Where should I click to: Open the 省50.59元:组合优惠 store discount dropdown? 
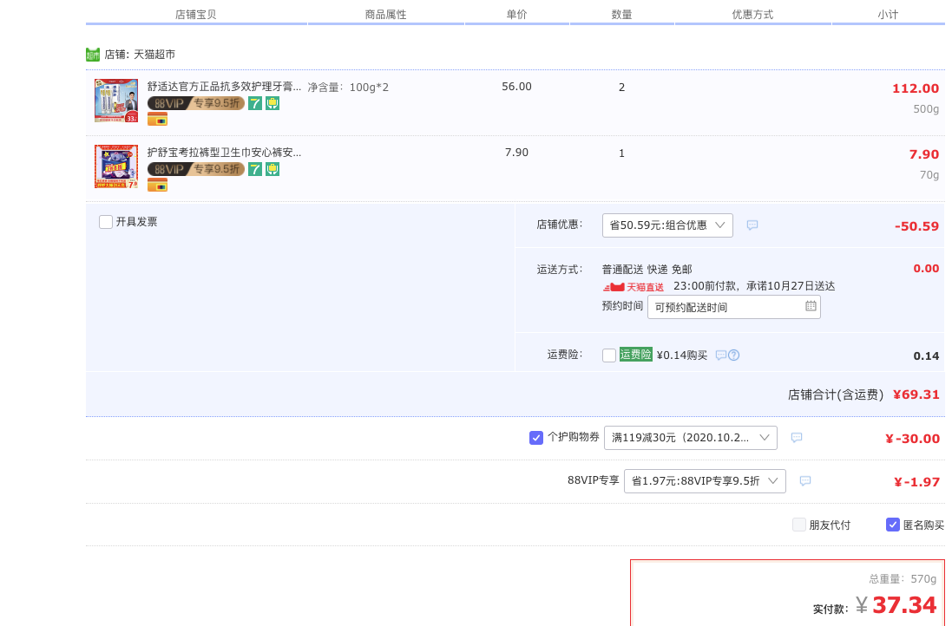667,225
